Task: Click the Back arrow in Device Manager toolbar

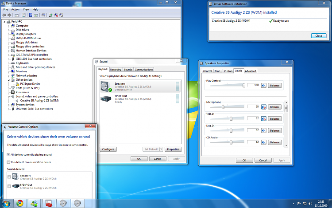Action: (x=4, y=15)
